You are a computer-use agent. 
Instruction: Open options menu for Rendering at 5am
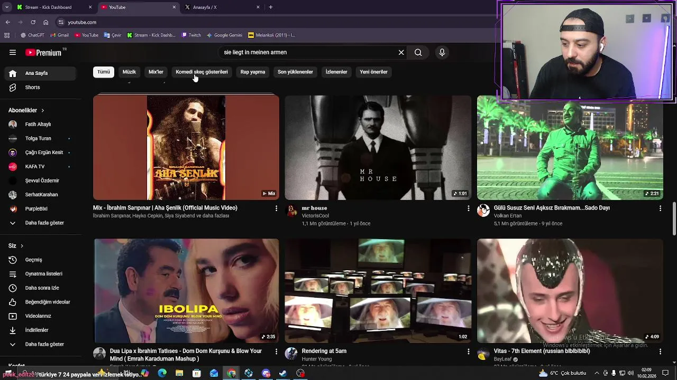pyautogui.click(x=468, y=351)
